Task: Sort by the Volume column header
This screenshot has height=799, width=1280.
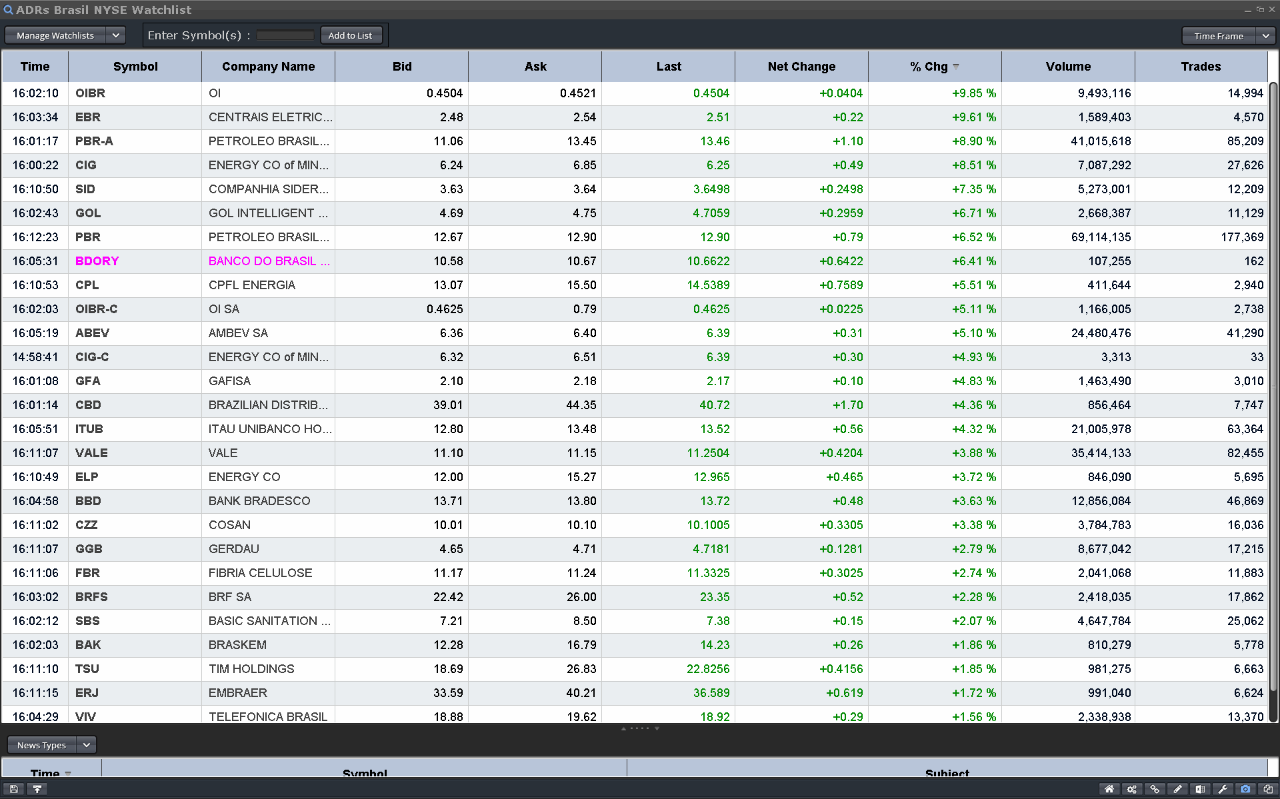Action: coord(1068,67)
